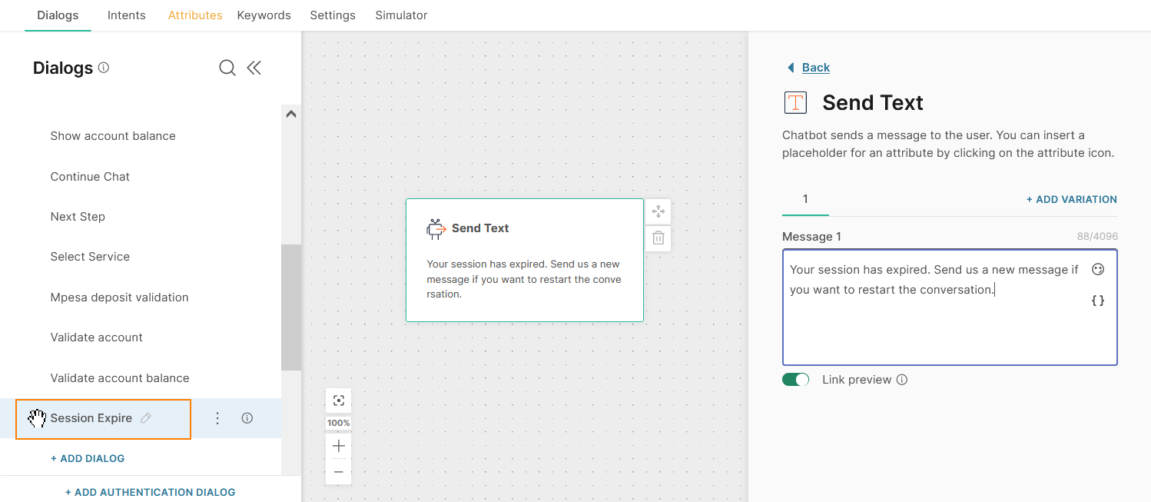Zoom in with the plus button

338,446
